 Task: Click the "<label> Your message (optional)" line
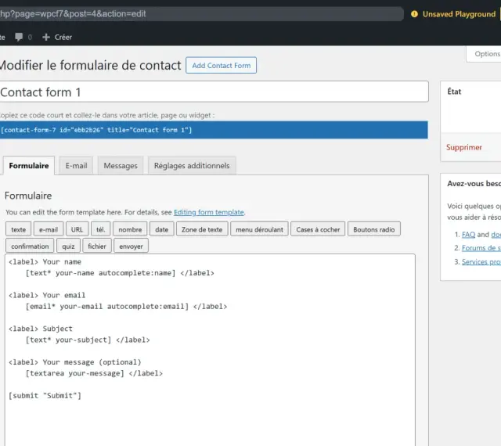pos(75,362)
